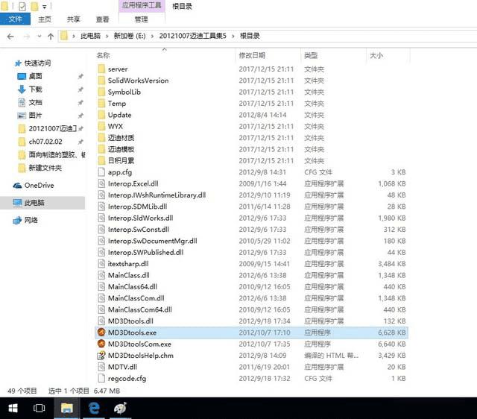Click the Paint app taskbar icon

click(120, 408)
